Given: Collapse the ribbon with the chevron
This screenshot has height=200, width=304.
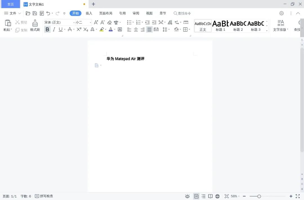Looking at the screenshot, I should point(298,13).
